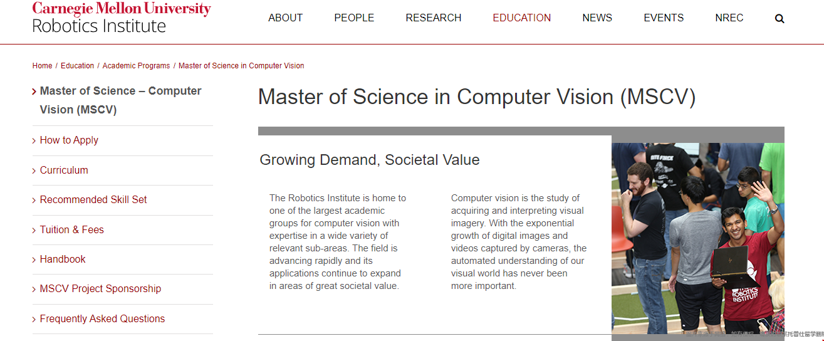Open the RESEARCH navigation menu
Screen dimensions: 824x341
[434, 18]
